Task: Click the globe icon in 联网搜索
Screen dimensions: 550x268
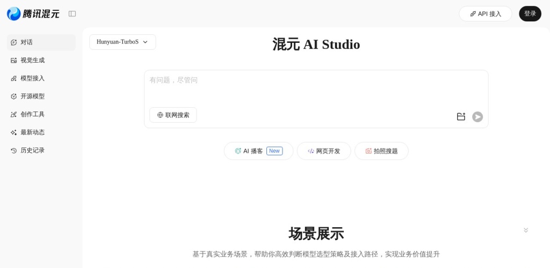Action: (160, 115)
